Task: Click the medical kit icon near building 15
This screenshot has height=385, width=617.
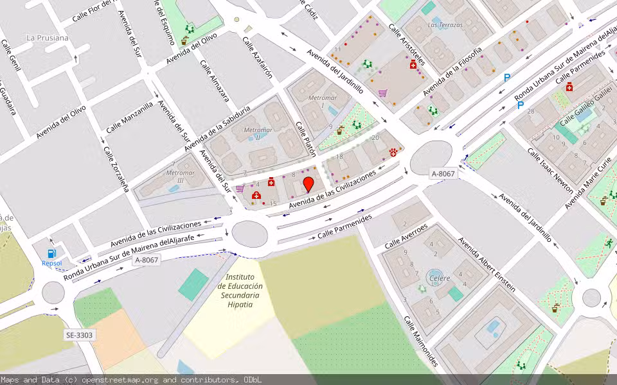Action: click(x=256, y=195)
